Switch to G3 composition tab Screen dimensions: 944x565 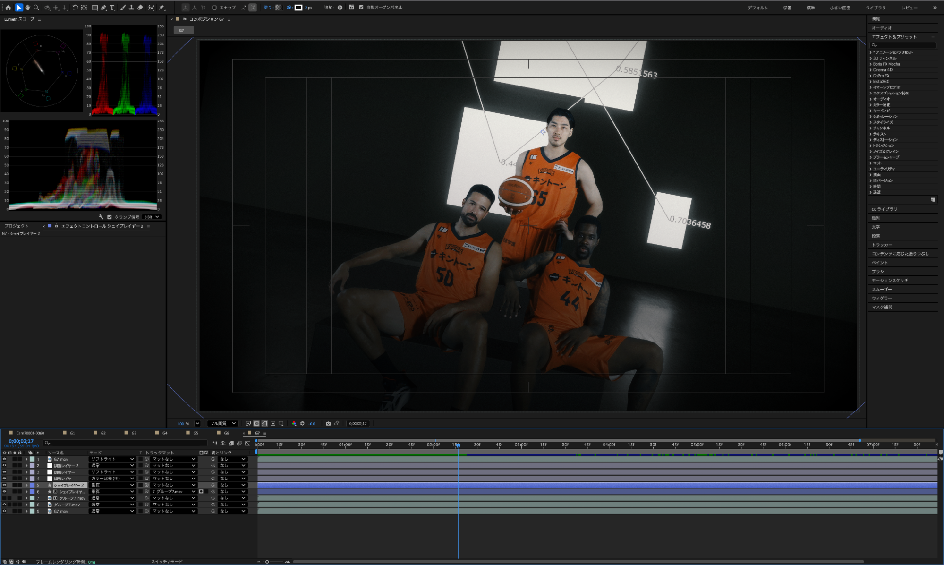(x=134, y=433)
